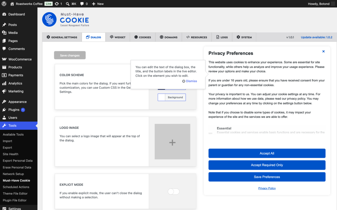Open Tools wrench menu item
Screen dimensions: 337x210
(19, 125)
